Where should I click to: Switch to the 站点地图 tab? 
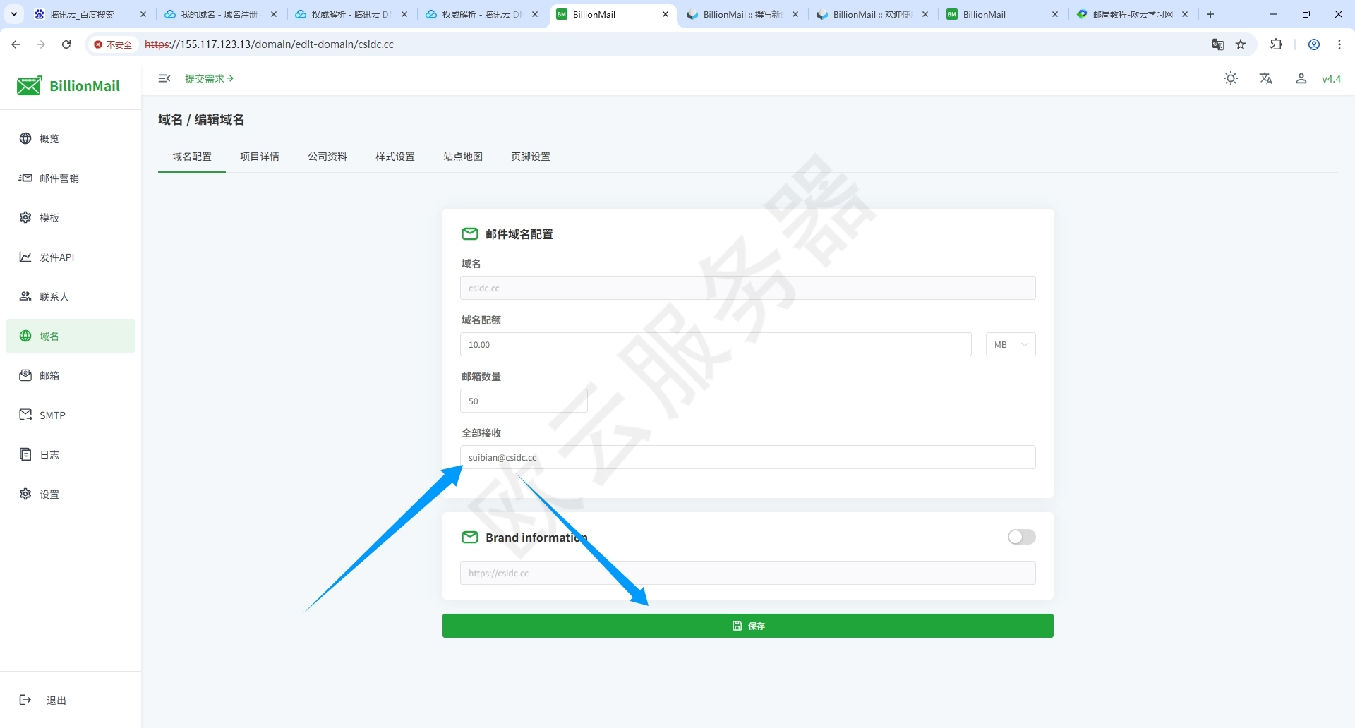tap(463, 157)
